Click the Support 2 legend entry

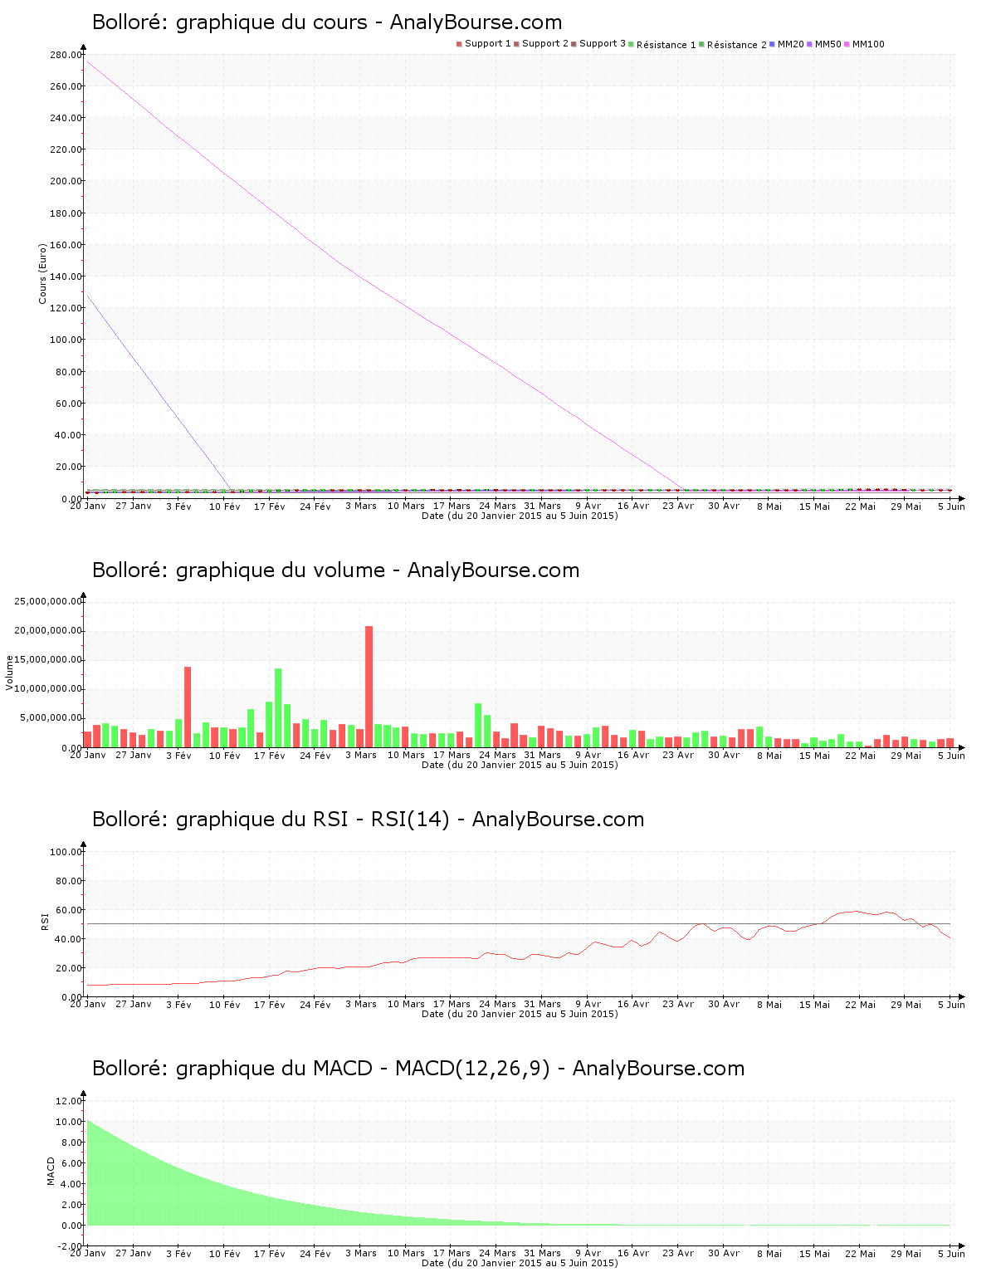tap(541, 44)
